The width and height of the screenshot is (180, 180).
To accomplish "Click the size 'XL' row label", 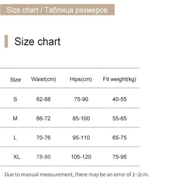I will tap(17, 157).
